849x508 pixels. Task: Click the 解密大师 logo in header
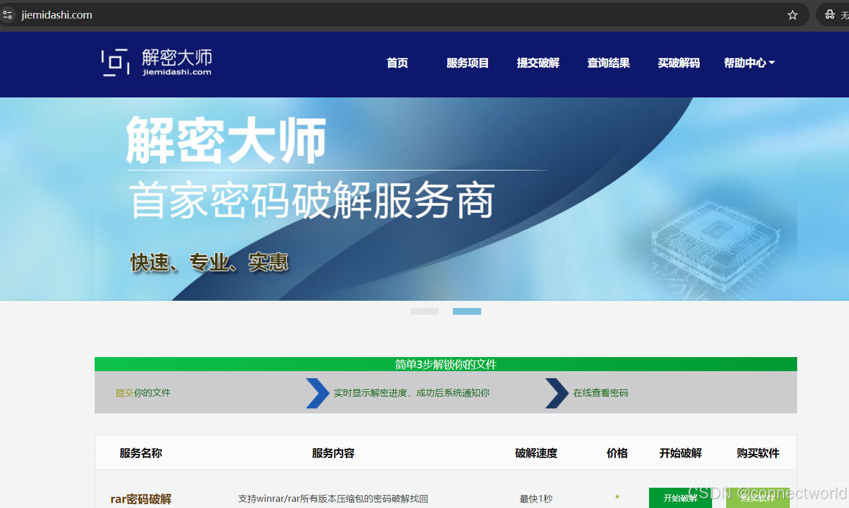click(157, 63)
